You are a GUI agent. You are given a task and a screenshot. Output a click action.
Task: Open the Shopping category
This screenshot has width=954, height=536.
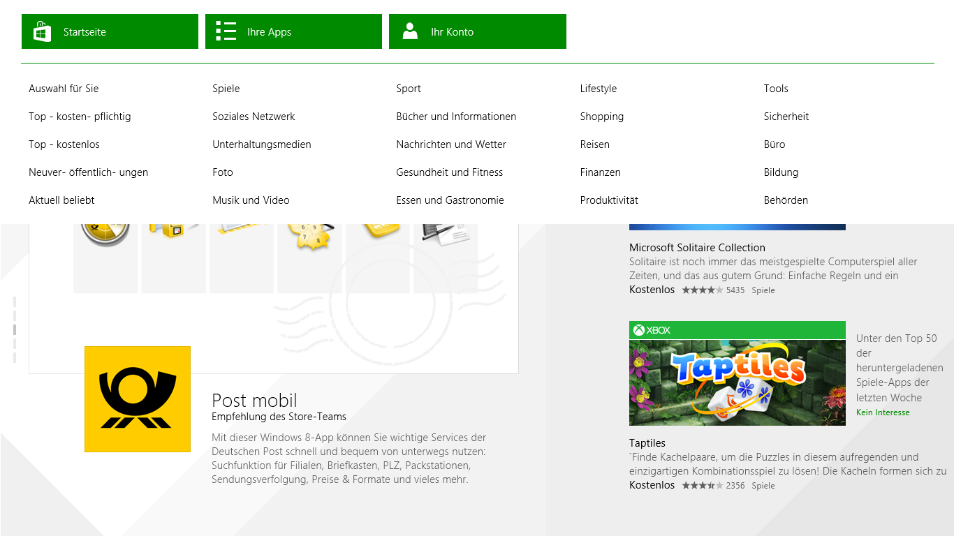pyautogui.click(x=602, y=117)
